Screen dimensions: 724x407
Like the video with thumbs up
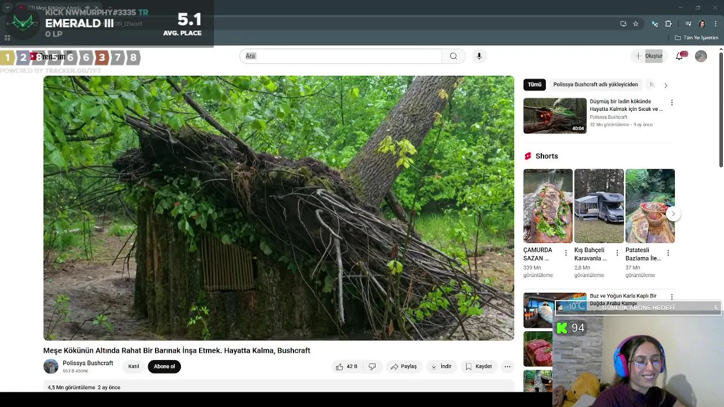[x=346, y=366]
